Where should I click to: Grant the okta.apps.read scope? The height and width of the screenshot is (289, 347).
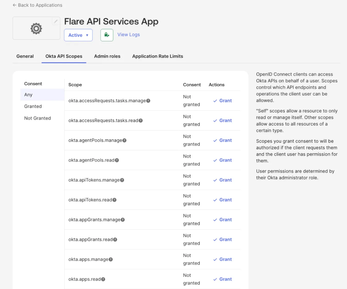[222, 279]
